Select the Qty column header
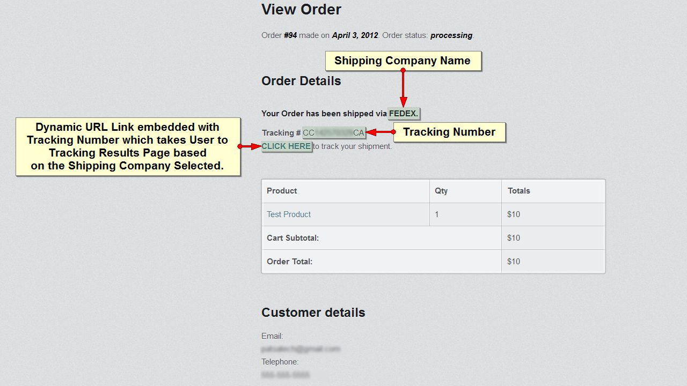Screen dimensions: 687x386 click(441, 191)
